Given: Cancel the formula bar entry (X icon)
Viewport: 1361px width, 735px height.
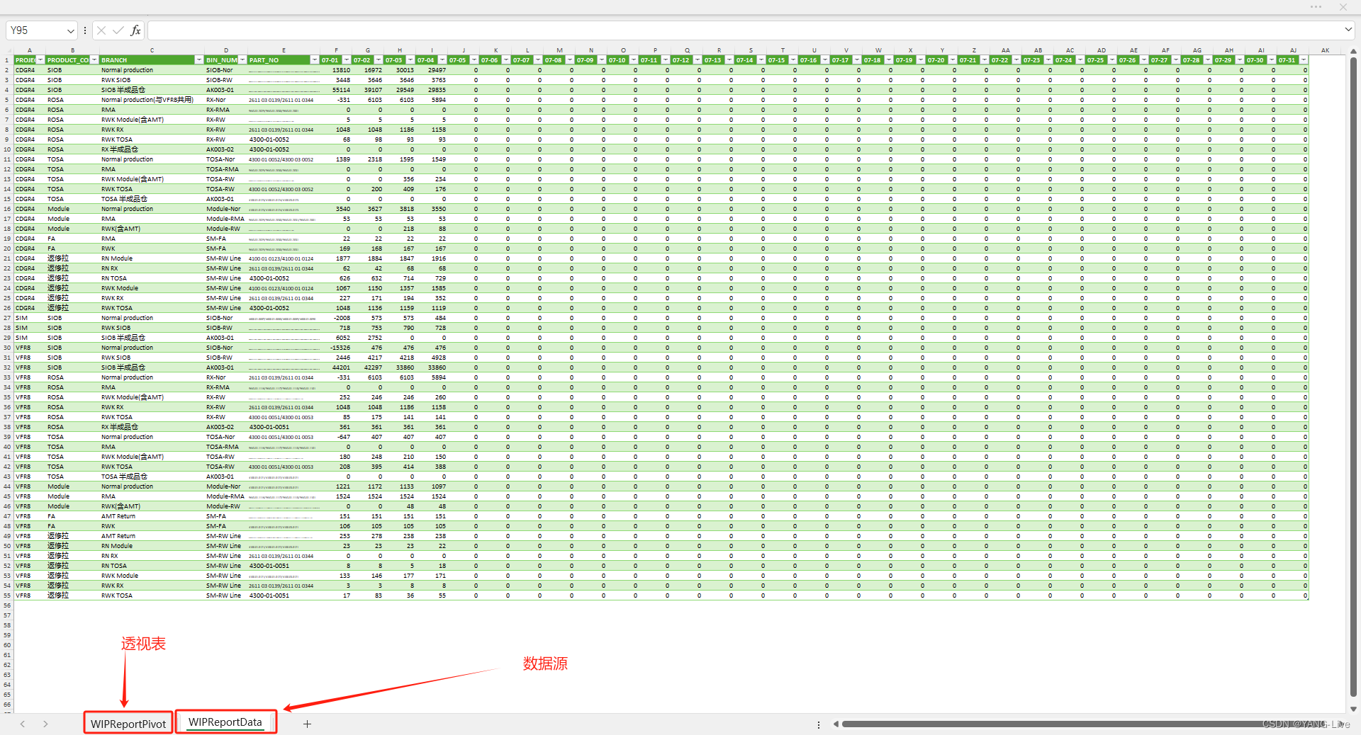Looking at the screenshot, I should (101, 30).
